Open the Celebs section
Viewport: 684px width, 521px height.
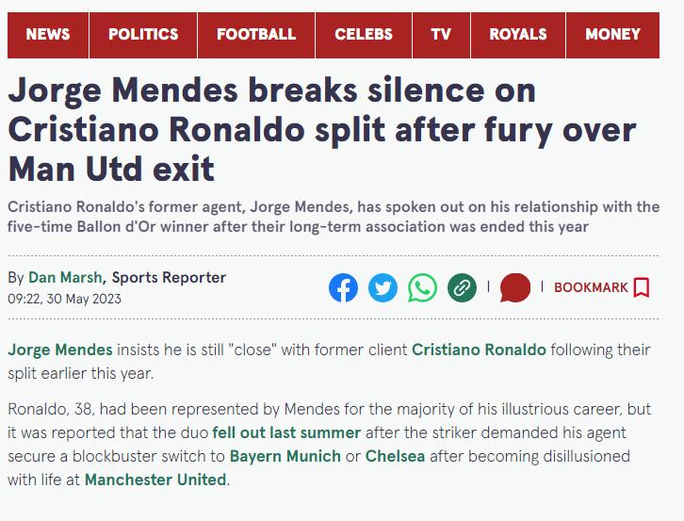(x=364, y=35)
